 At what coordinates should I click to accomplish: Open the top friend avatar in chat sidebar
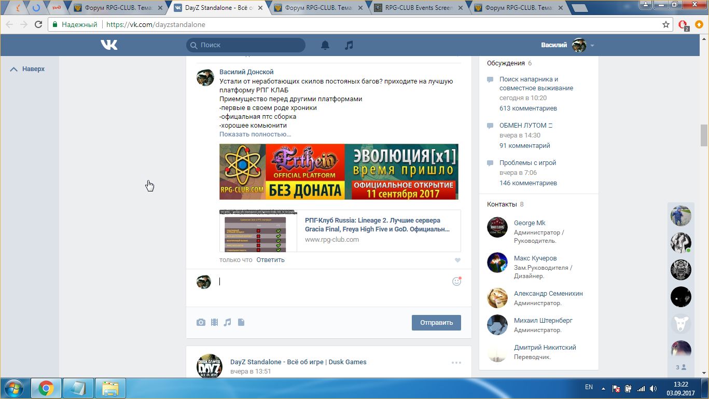click(x=681, y=215)
